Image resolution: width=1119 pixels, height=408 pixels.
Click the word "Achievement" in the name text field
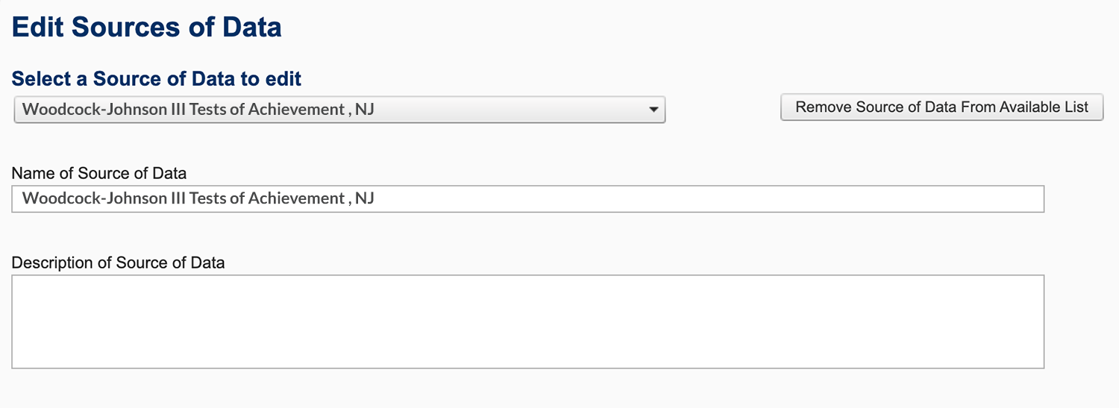[296, 198]
